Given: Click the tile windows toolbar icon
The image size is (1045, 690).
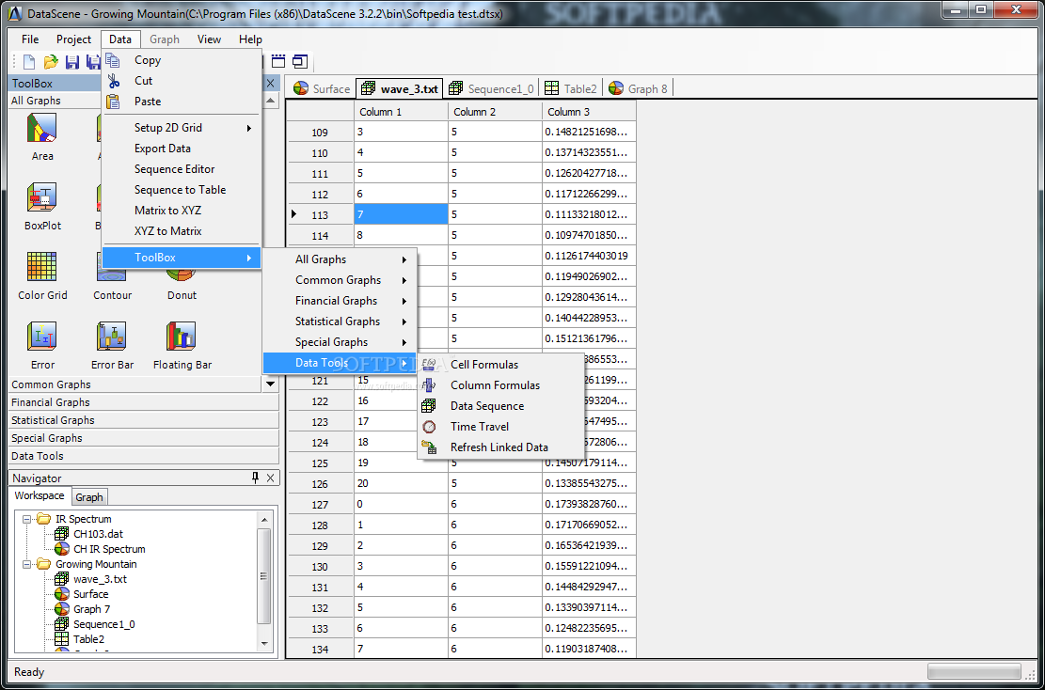Looking at the screenshot, I should (x=277, y=62).
